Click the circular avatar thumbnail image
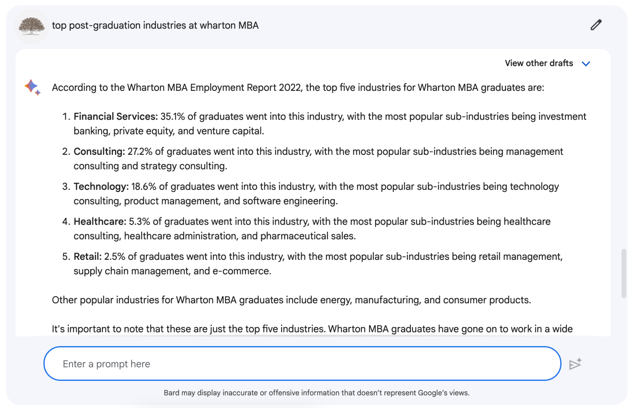 [x=31, y=26]
